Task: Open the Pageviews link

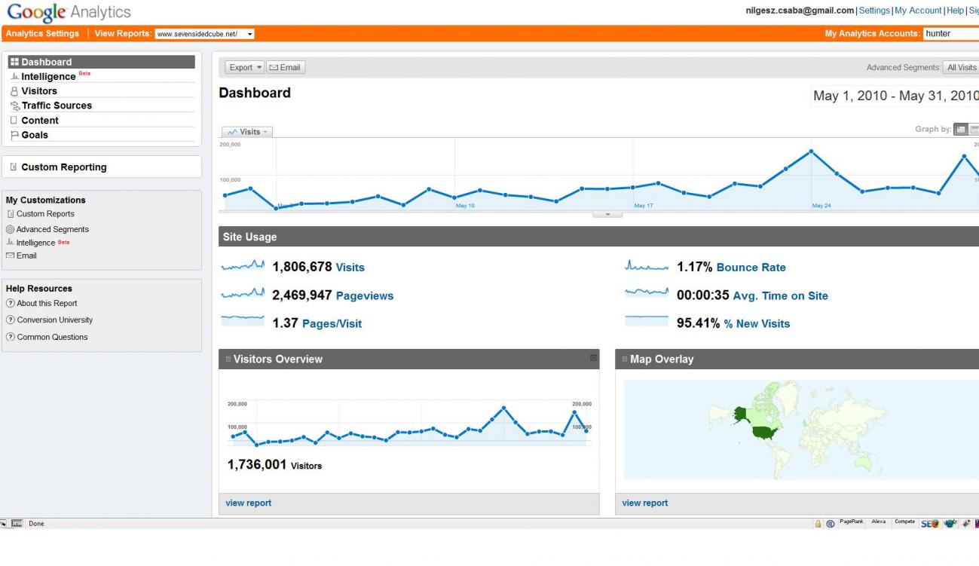Action: pyautogui.click(x=365, y=296)
